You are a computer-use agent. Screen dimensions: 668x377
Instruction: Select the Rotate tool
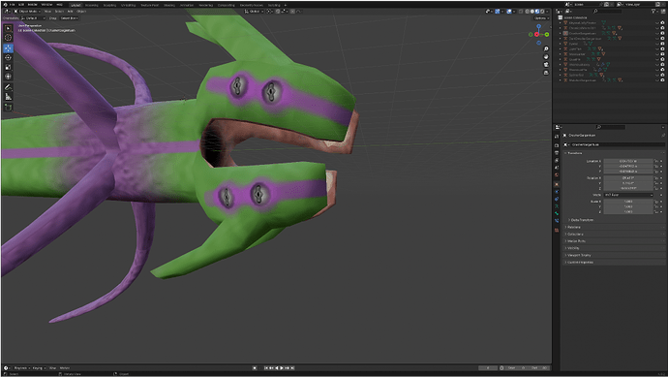pyautogui.click(x=8, y=57)
